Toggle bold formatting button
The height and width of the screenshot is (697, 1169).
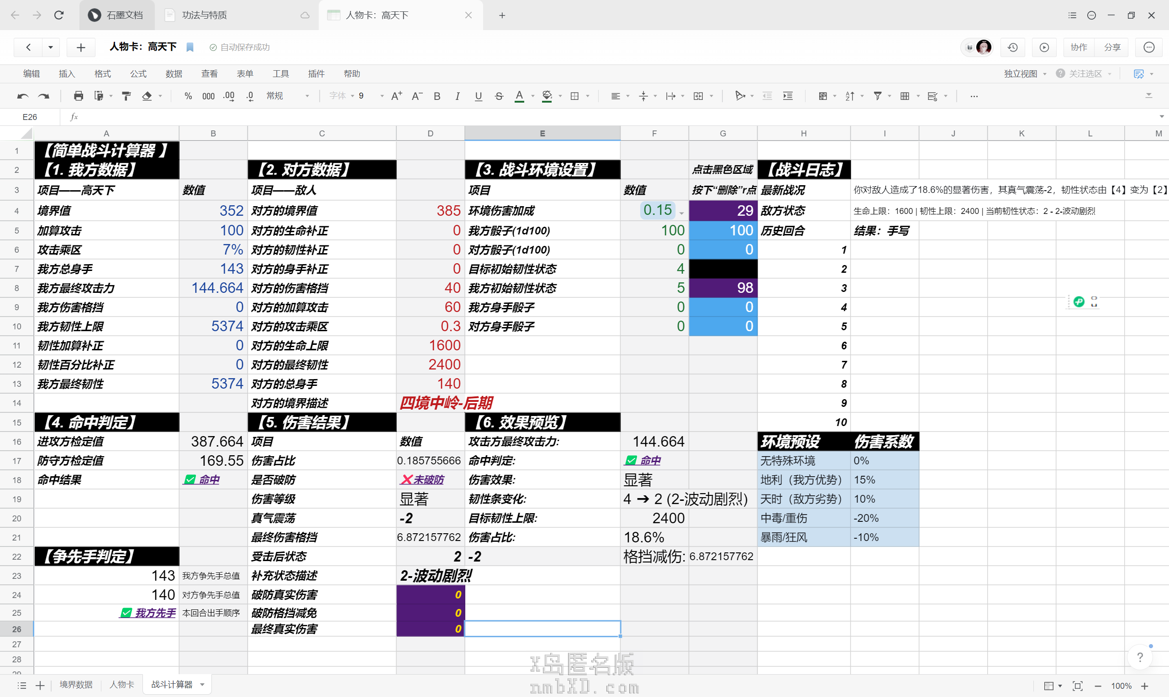(437, 96)
